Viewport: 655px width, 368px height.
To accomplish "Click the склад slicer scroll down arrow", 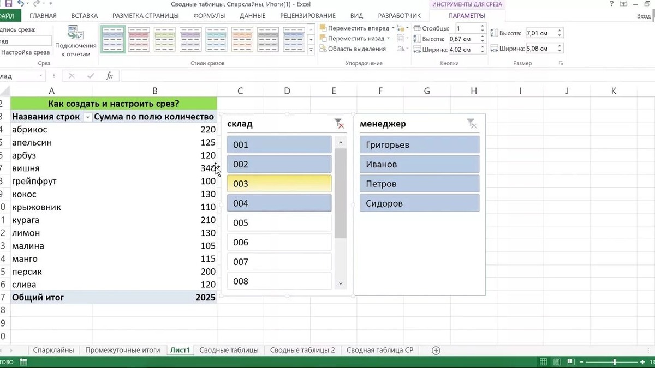I will 341,283.
